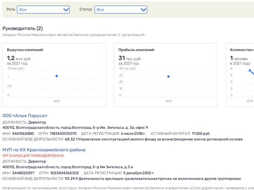Select the 1,2 млн руб. revenue value
The height and width of the screenshot is (190, 254).
19,58
